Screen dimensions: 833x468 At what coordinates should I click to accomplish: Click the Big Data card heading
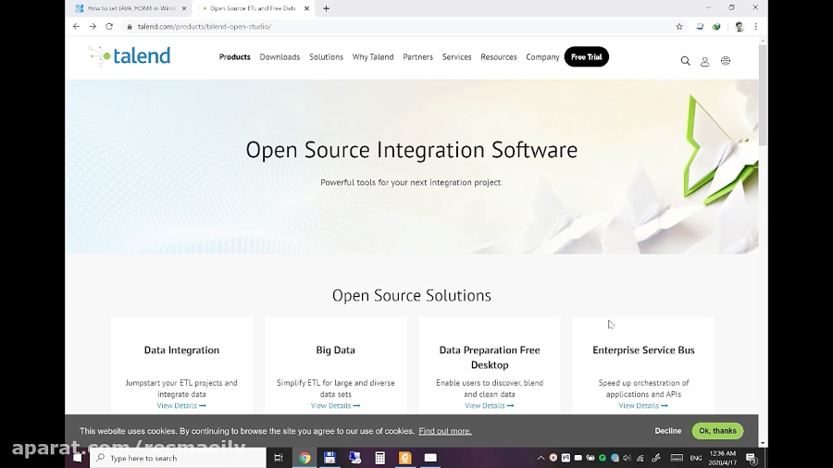point(336,351)
